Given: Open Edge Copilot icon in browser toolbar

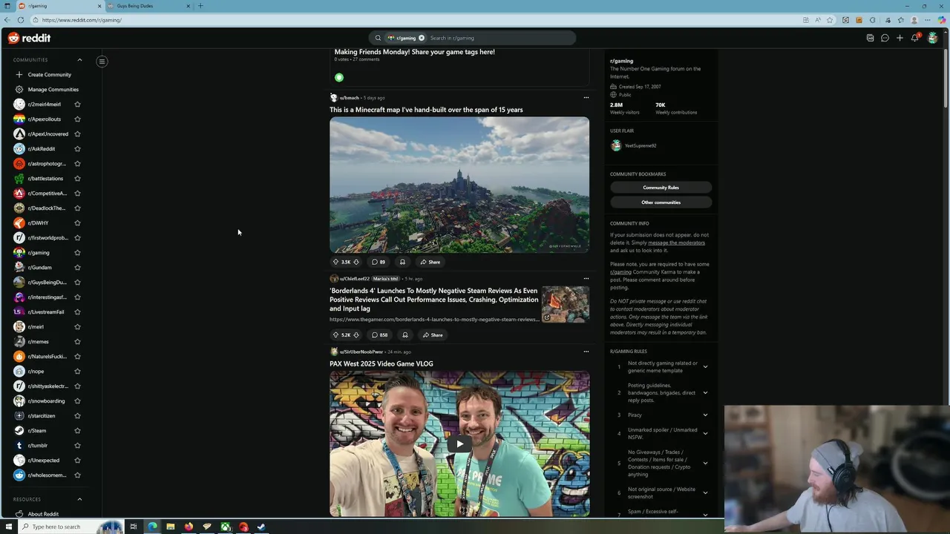Looking at the screenshot, I should pyautogui.click(x=941, y=20).
